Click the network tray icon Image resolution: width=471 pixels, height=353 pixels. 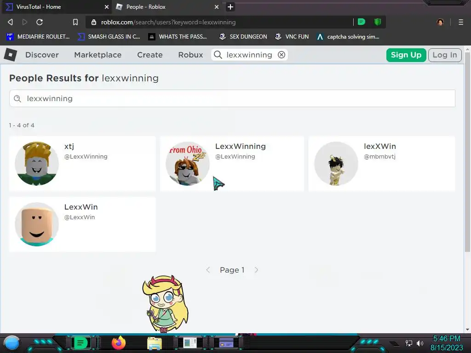[x=409, y=343]
